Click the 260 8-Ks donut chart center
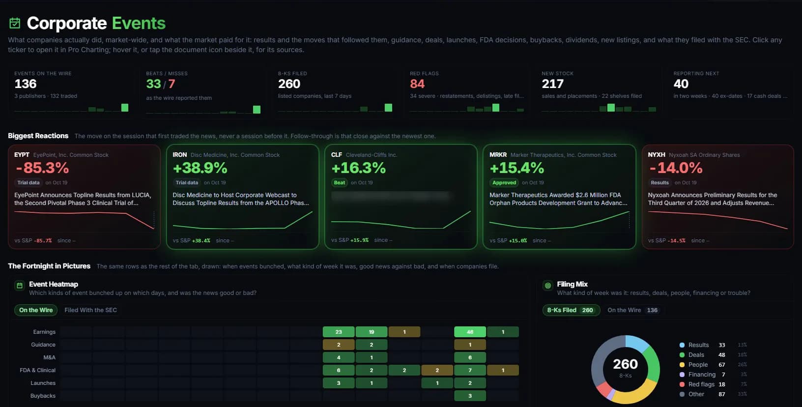 point(625,369)
